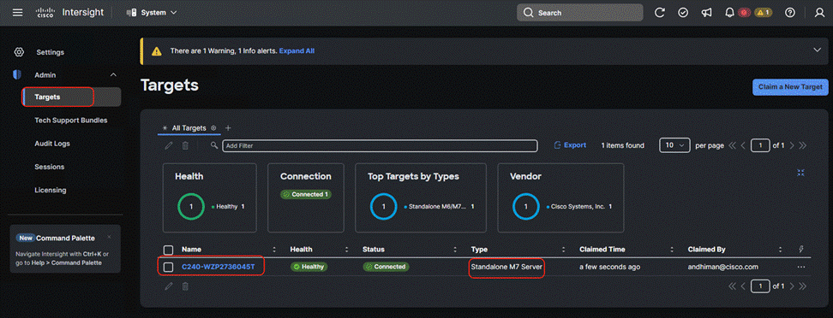Viewport: 833px width, 318px height.
Task: Export the targets list
Action: pyautogui.click(x=570, y=145)
